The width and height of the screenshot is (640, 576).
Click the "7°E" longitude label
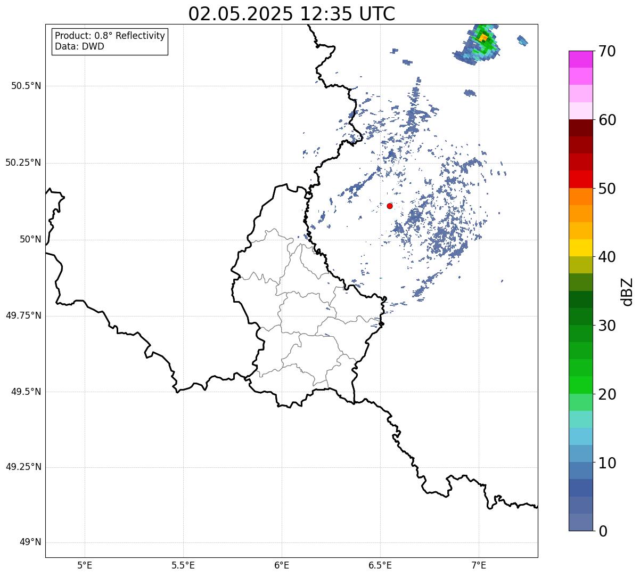click(x=479, y=565)
